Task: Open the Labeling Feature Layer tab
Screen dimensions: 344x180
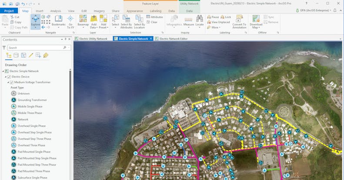Action: coord(156,11)
